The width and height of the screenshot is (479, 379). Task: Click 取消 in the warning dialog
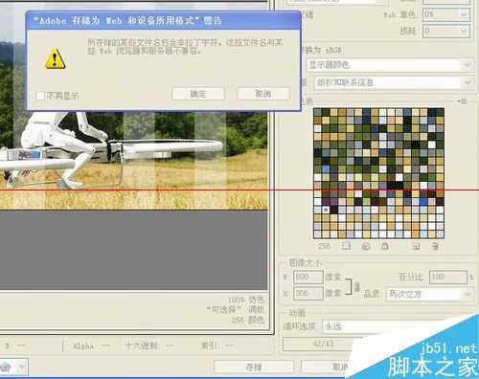(263, 94)
